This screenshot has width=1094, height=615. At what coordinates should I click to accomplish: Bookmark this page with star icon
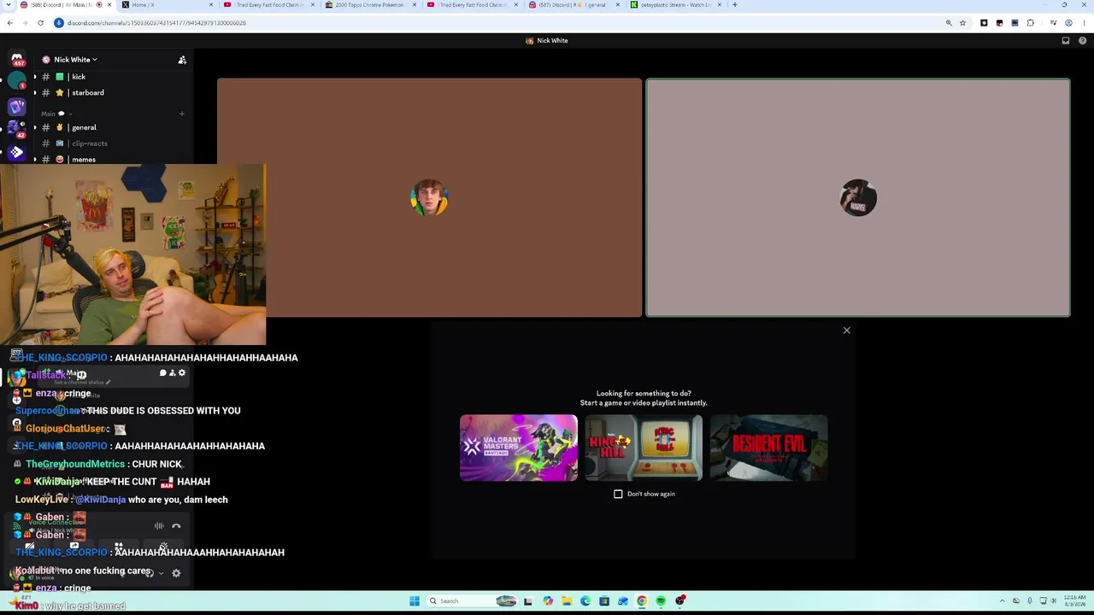point(962,23)
